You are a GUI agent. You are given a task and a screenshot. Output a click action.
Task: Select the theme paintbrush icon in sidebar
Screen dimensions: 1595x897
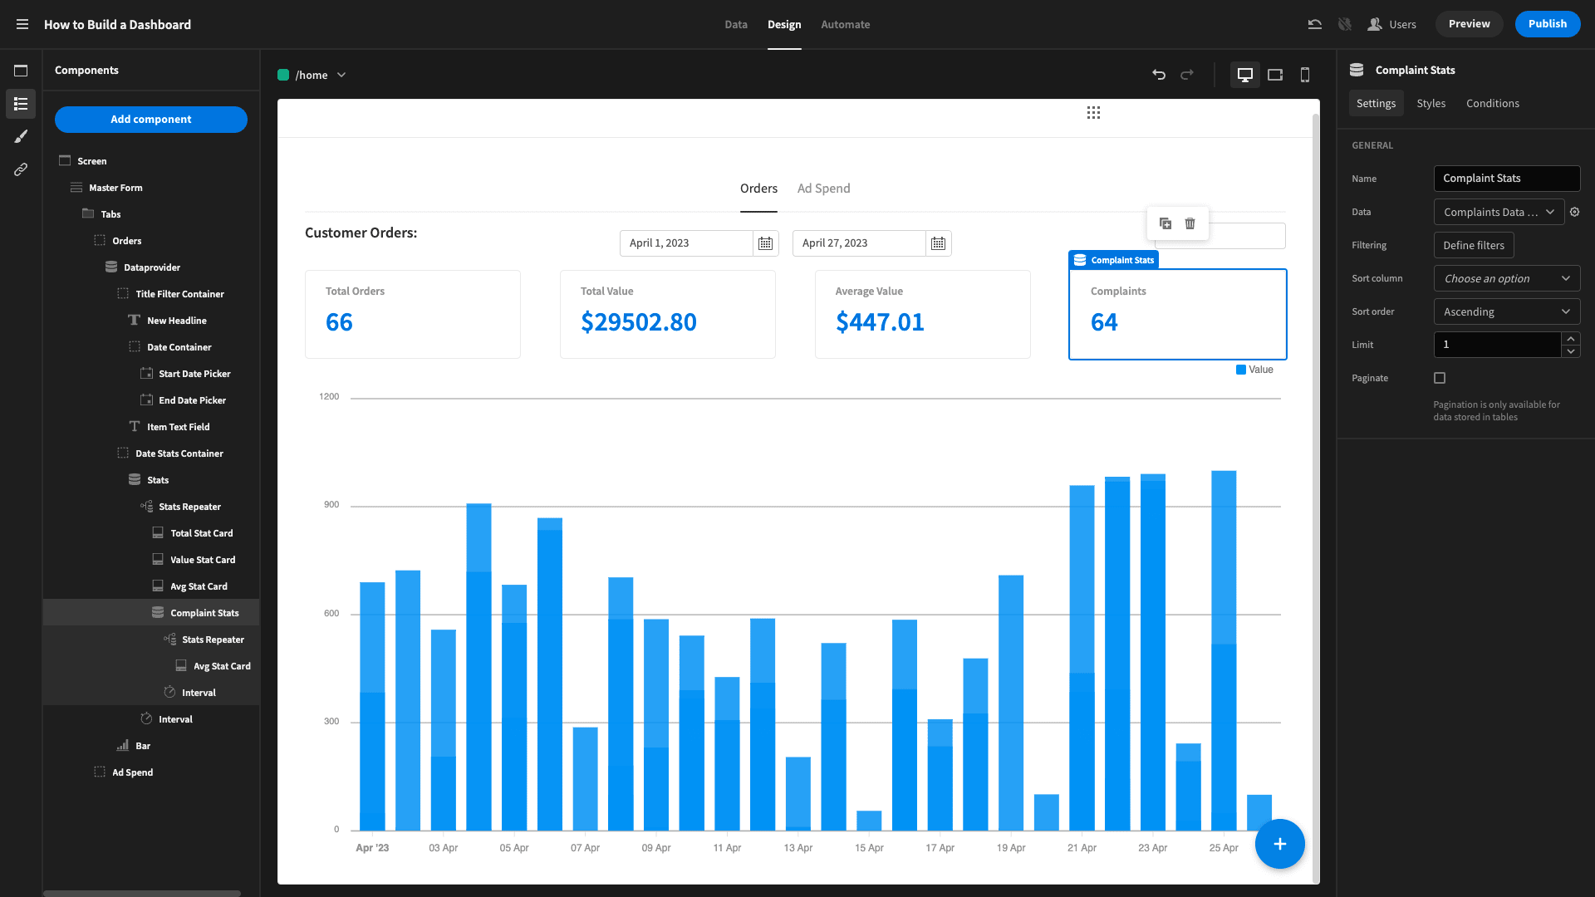point(21,136)
